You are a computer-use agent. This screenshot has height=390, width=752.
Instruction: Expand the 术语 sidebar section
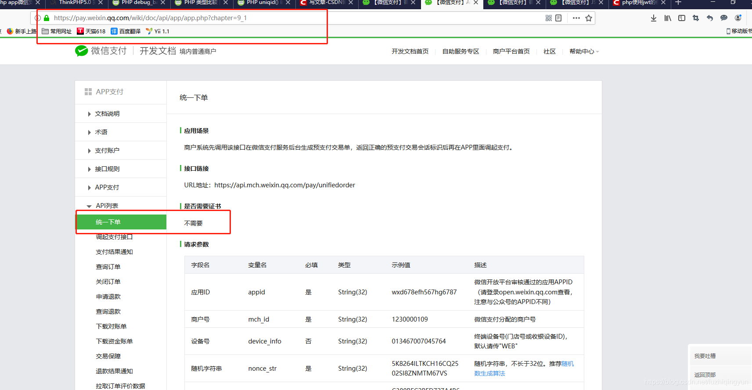click(121, 132)
